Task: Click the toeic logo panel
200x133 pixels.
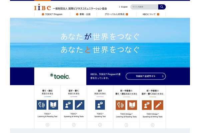Action: [60, 76]
